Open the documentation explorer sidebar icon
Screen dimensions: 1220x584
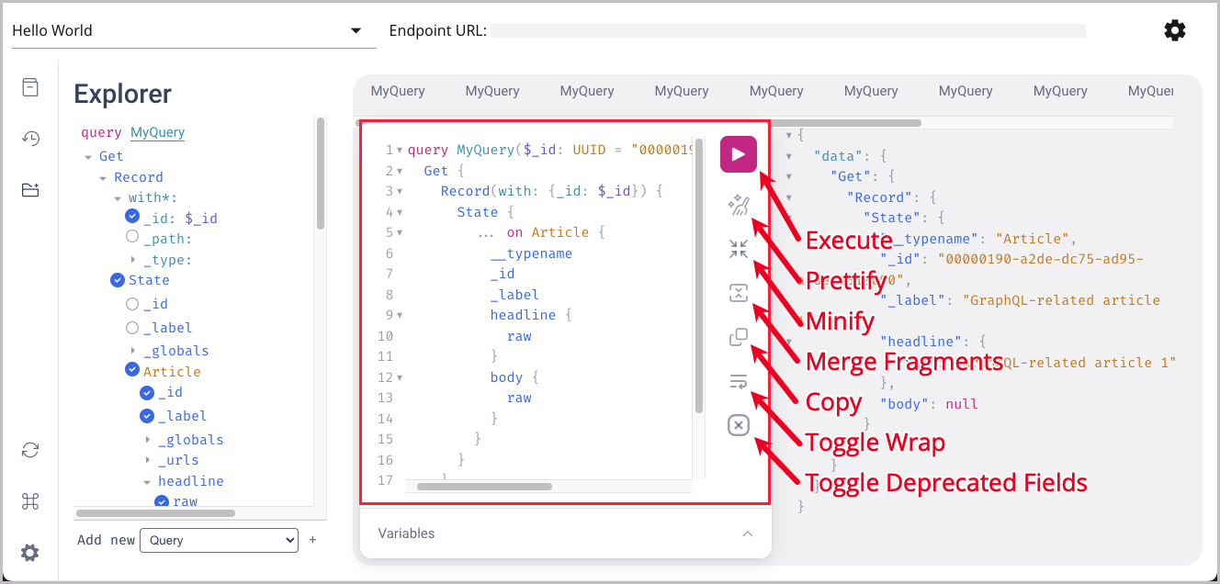[30, 87]
